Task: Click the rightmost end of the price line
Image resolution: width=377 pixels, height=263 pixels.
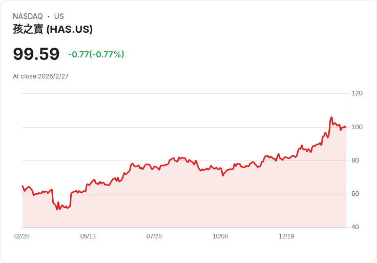Action: coord(346,127)
